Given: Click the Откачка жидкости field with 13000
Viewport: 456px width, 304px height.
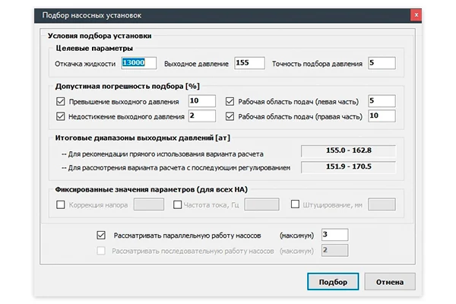Looking at the screenshot, I should click(139, 63).
